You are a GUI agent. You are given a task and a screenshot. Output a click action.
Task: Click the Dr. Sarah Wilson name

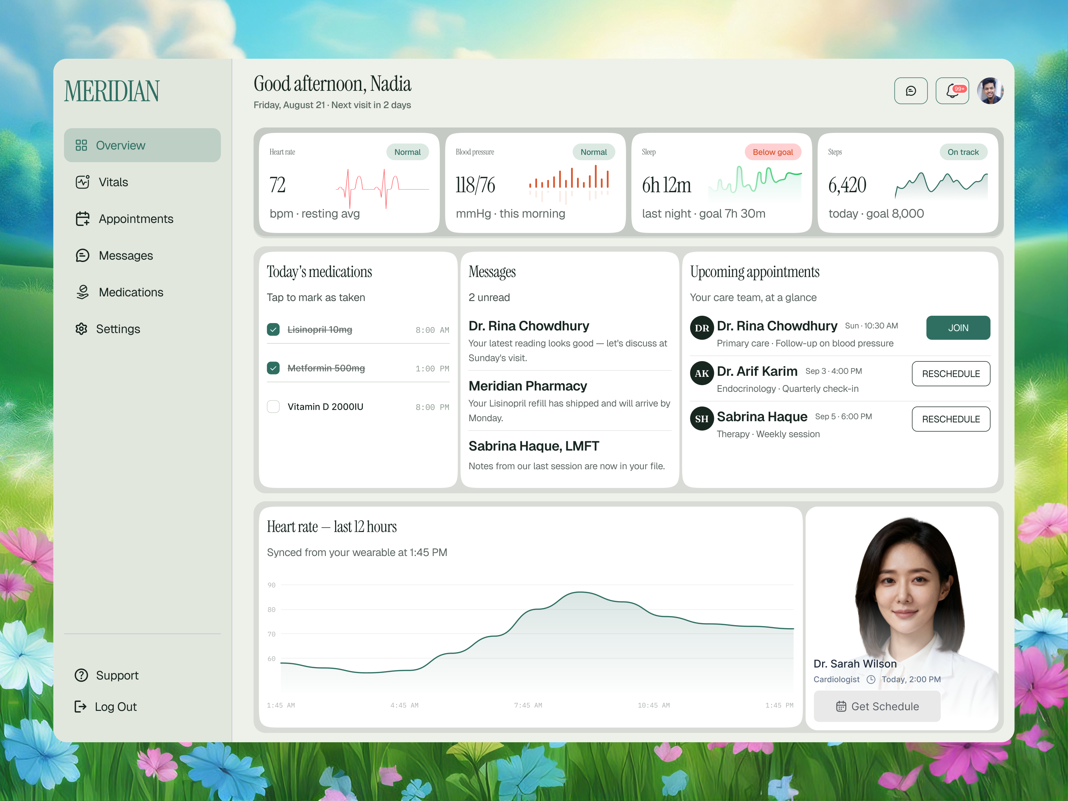(855, 664)
